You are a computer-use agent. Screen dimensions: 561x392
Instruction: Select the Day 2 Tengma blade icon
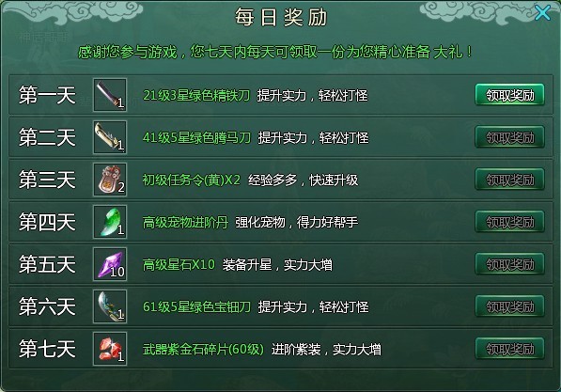[110, 137]
